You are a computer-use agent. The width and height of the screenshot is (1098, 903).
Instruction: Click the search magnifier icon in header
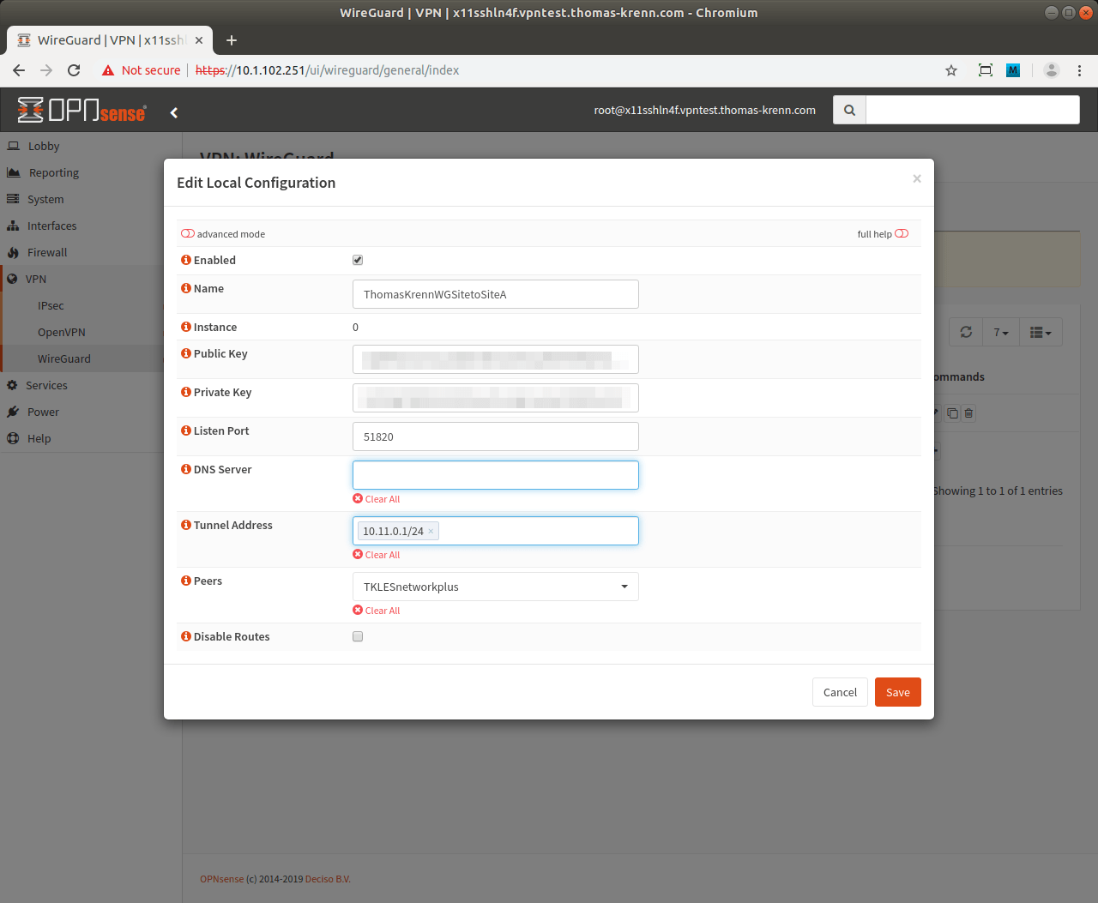pos(849,110)
